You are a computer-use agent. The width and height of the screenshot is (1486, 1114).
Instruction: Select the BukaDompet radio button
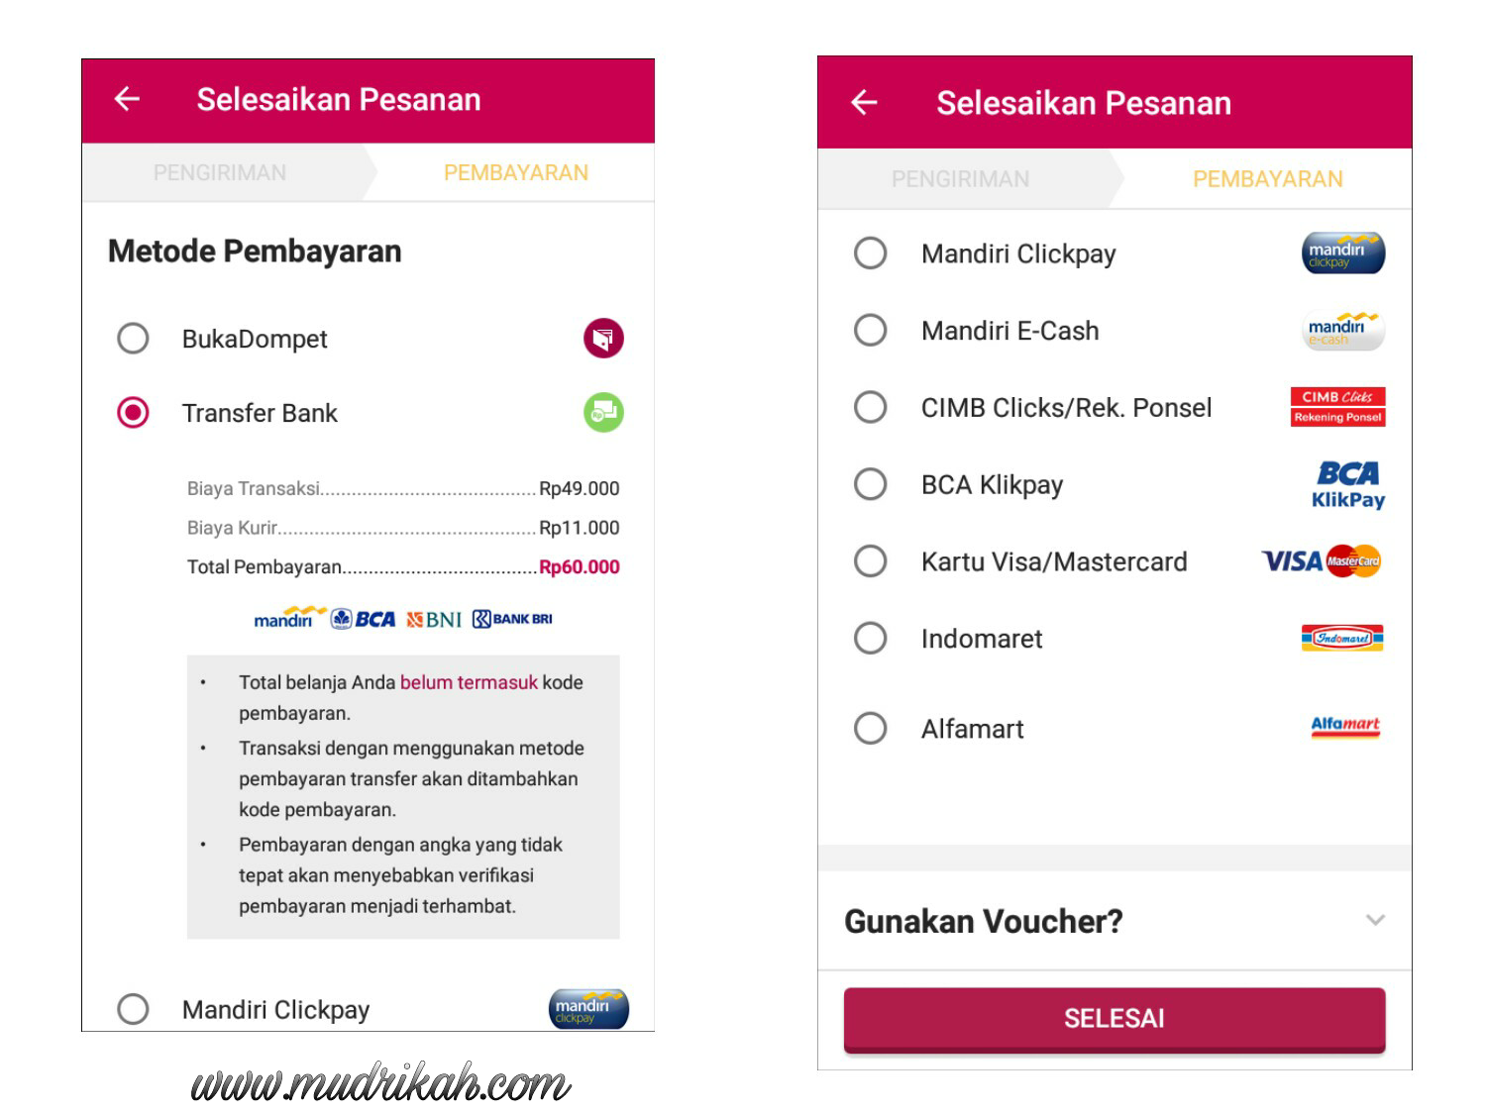pyautogui.click(x=133, y=339)
